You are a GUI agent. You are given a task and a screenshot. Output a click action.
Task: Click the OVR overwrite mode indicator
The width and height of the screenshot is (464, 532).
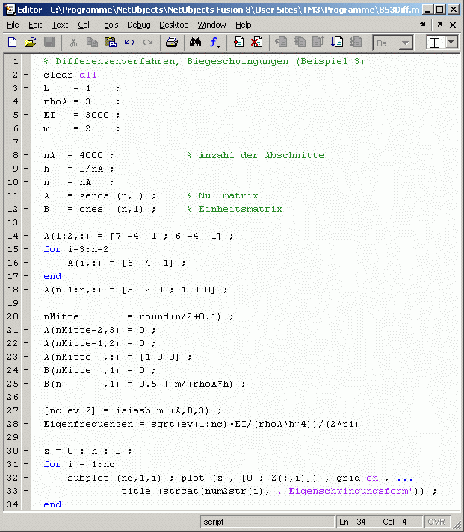[436, 522]
